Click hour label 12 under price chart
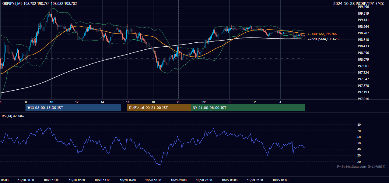The height and width of the screenshot is (183, 389). (77, 102)
